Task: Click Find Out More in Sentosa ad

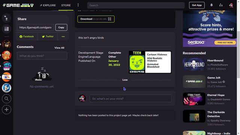Action: [x=225, y=42]
